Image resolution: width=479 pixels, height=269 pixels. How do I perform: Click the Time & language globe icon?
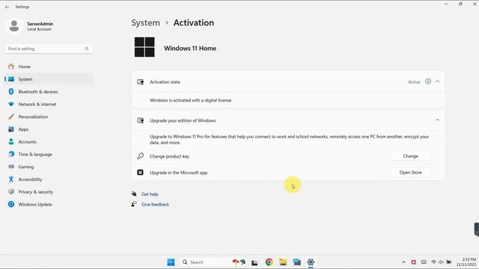[11, 154]
